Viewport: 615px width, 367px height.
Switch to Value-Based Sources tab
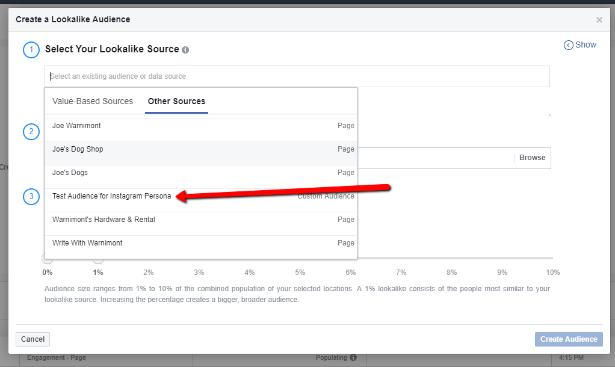pos(93,101)
